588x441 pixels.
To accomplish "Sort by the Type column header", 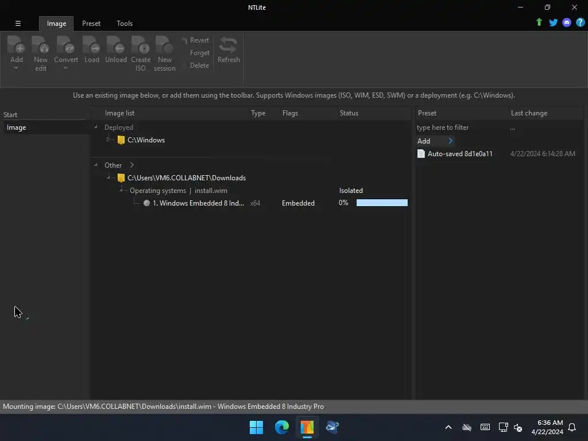I will [258, 113].
